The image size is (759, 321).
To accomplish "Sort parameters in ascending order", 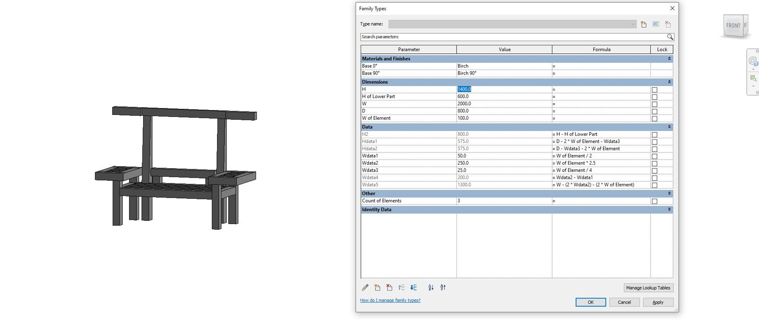I will [431, 287].
